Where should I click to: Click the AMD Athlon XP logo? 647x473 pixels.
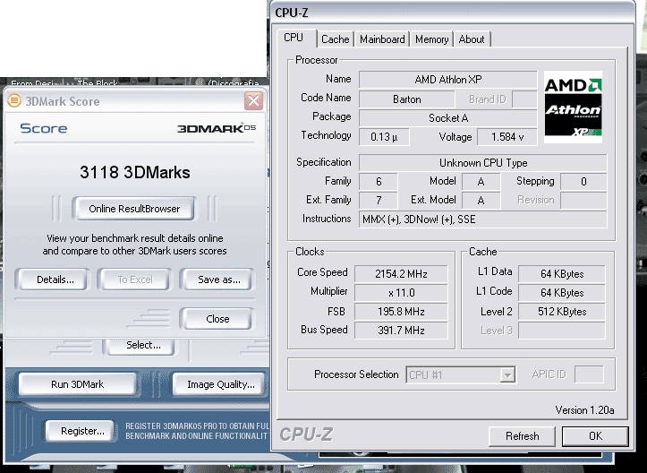[x=573, y=106]
